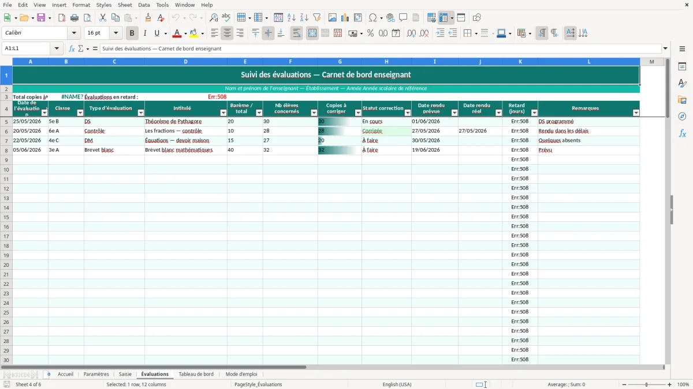Split the window
Viewport: 693px width, 389px height.
[x=461, y=18]
